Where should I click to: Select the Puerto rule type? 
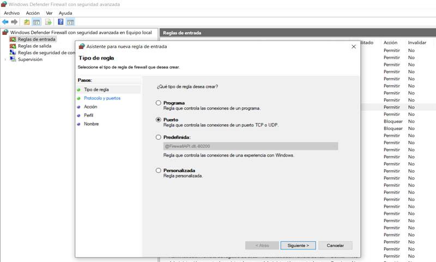pyautogui.click(x=159, y=120)
